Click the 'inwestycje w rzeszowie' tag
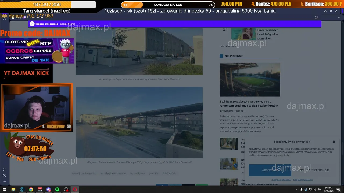 pos(113,173)
